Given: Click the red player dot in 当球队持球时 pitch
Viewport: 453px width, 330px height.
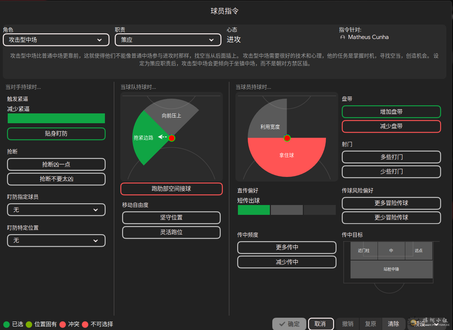Looking at the screenshot, I should tap(172, 138).
